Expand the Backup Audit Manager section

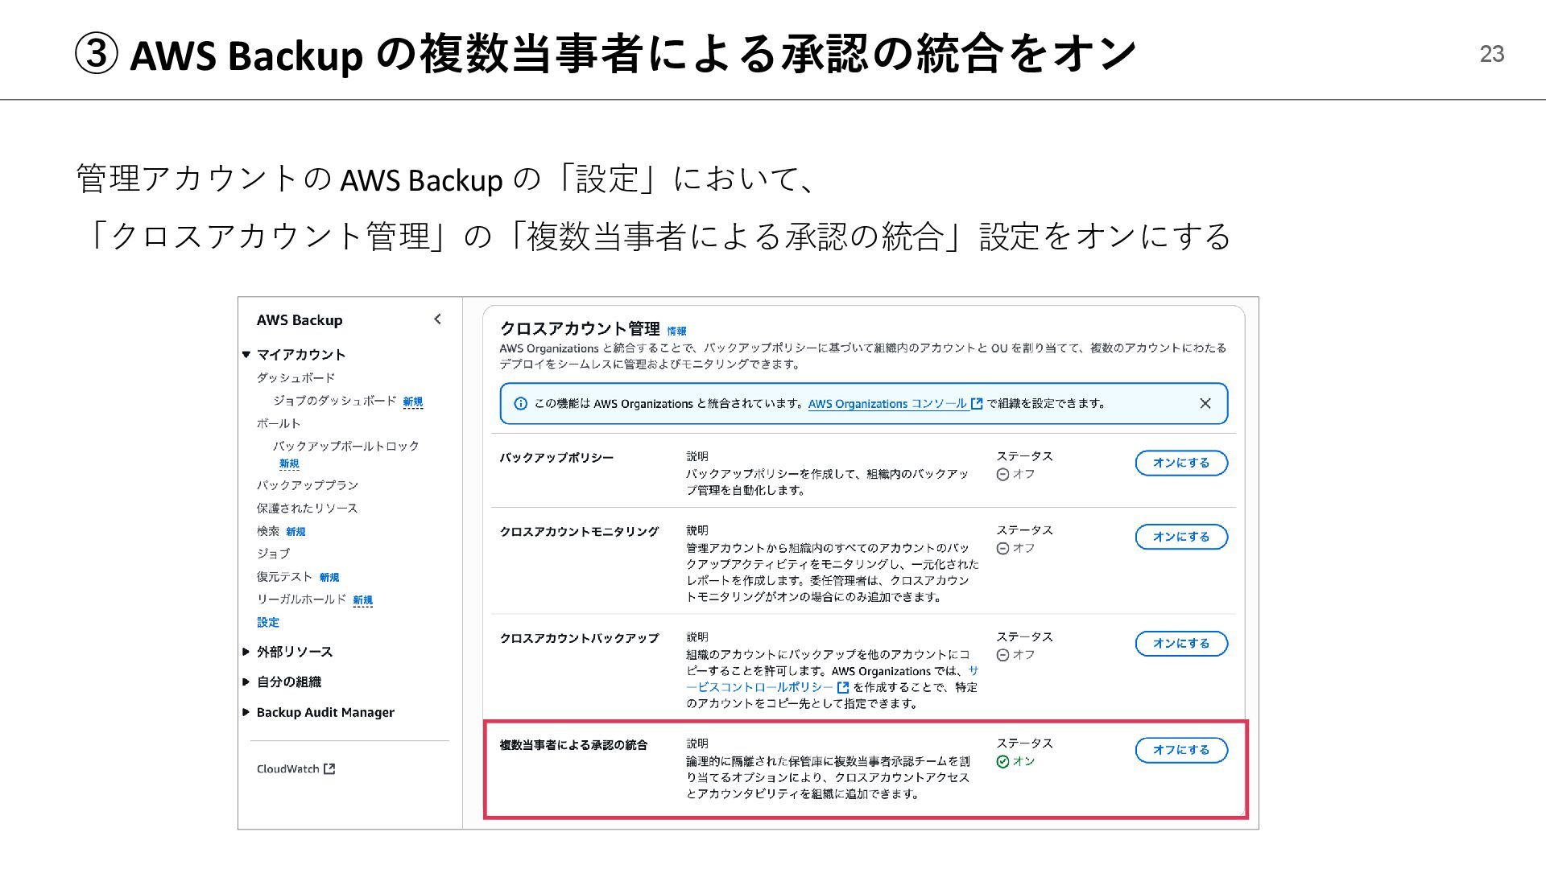[x=246, y=712]
